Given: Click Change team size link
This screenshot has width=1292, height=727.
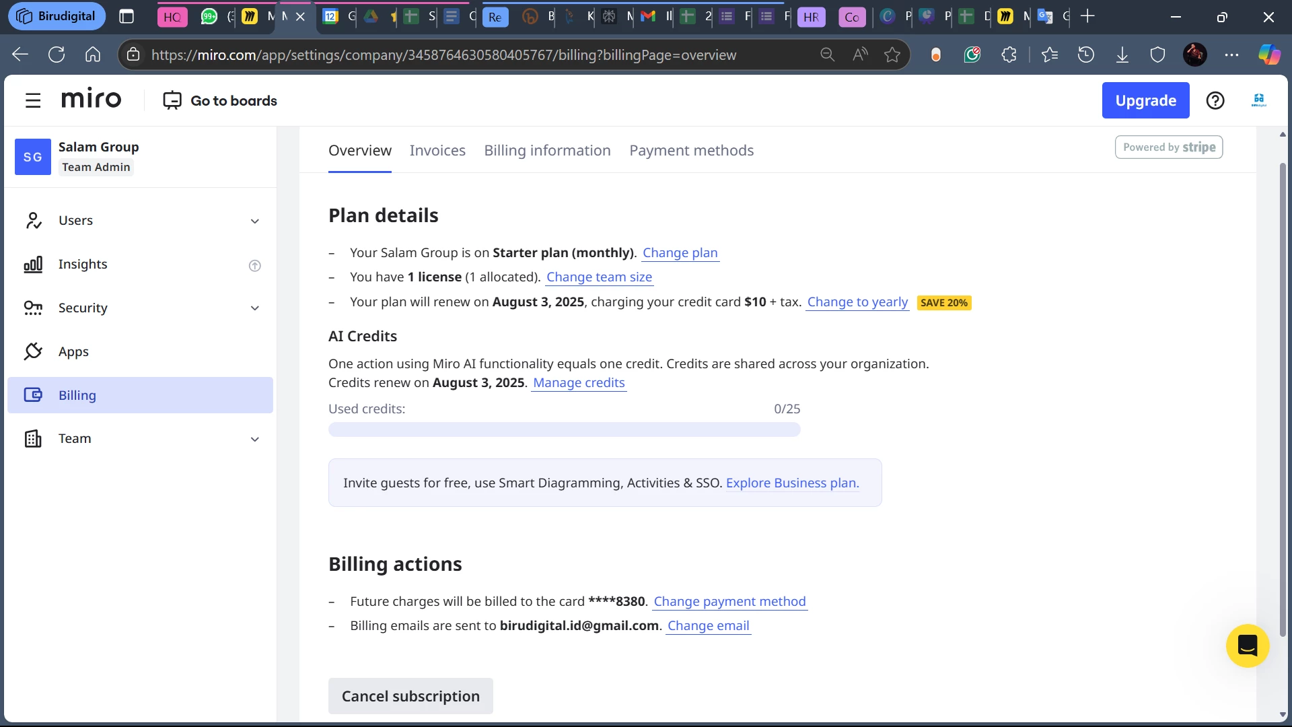Looking at the screenshot, I should (599, 277).
